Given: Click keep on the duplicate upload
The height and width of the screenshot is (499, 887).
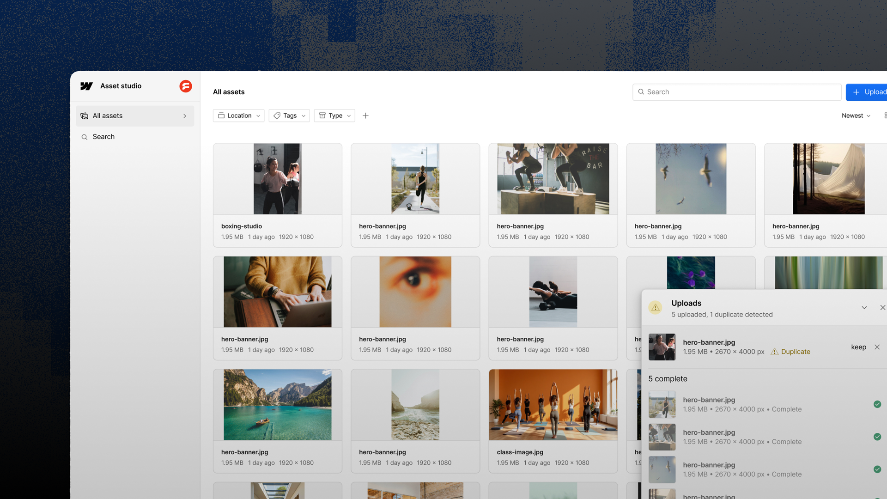Looking at the screenshot, I should coord(858,347).
